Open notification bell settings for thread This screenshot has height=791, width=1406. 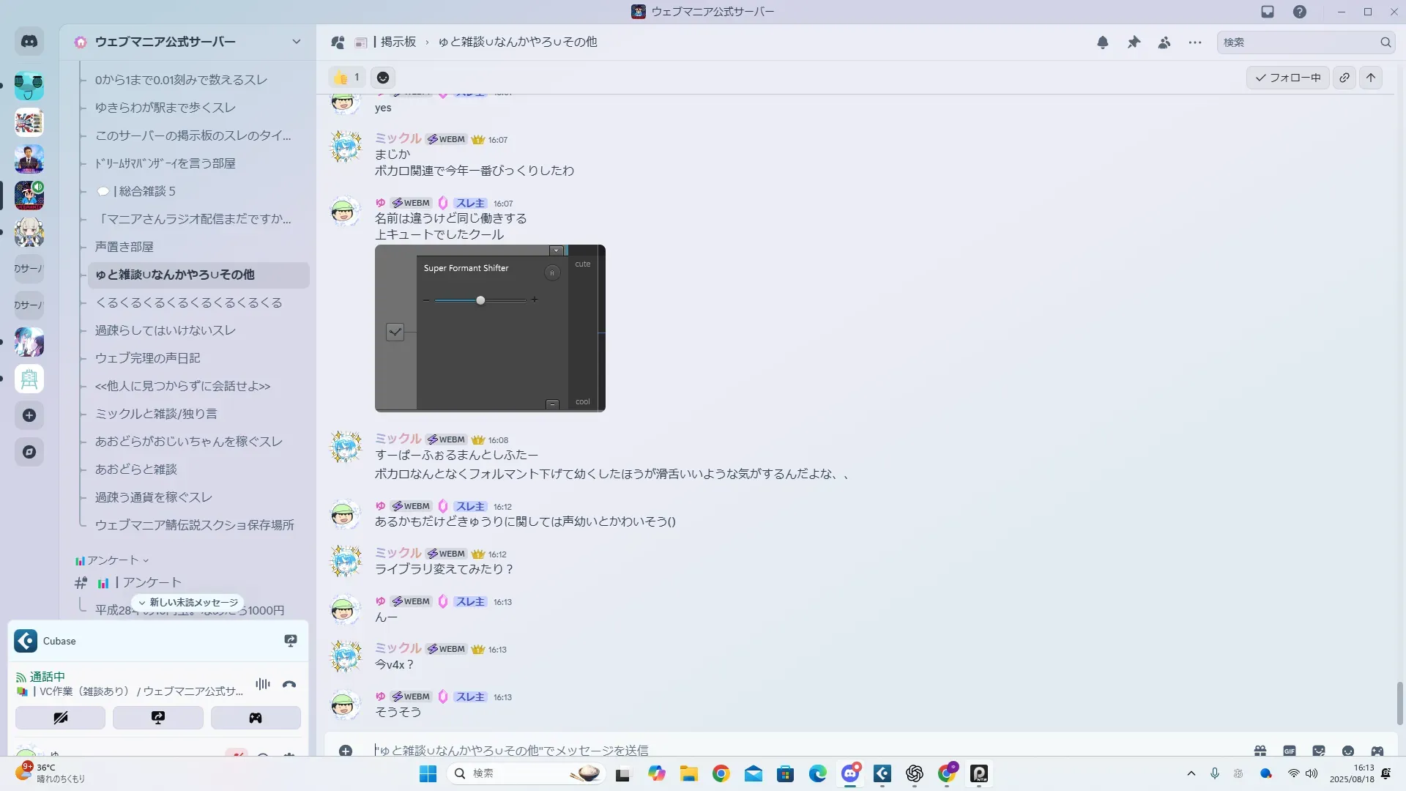[1103, 42]
